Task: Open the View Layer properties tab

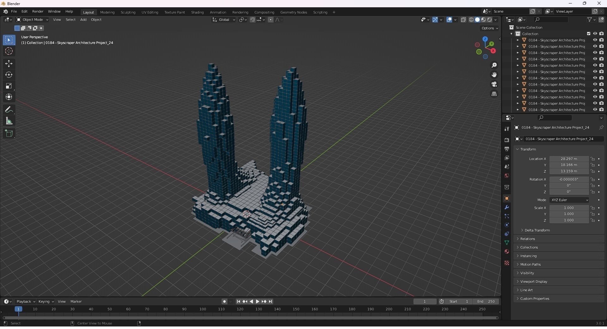Action: [x=507, y=158]
